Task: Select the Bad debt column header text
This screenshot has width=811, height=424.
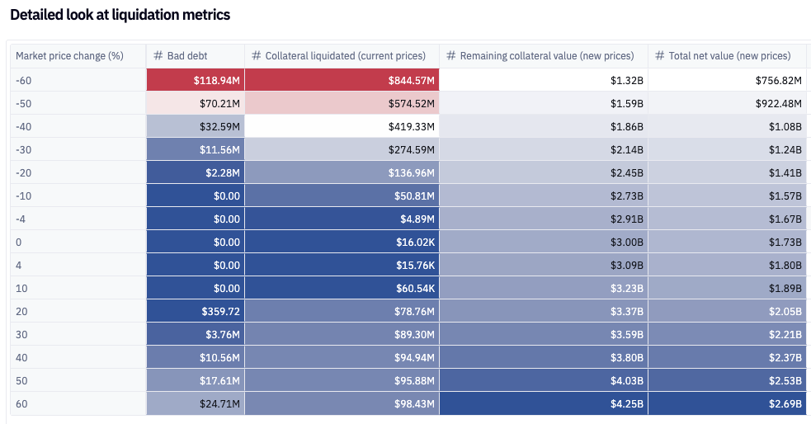Action: tap(187, 55)
